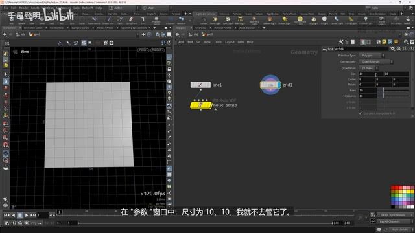Viewport: 415px width, 233px height.
Task: Open the parameter gear menu for grid1
Action: [392, 49]
